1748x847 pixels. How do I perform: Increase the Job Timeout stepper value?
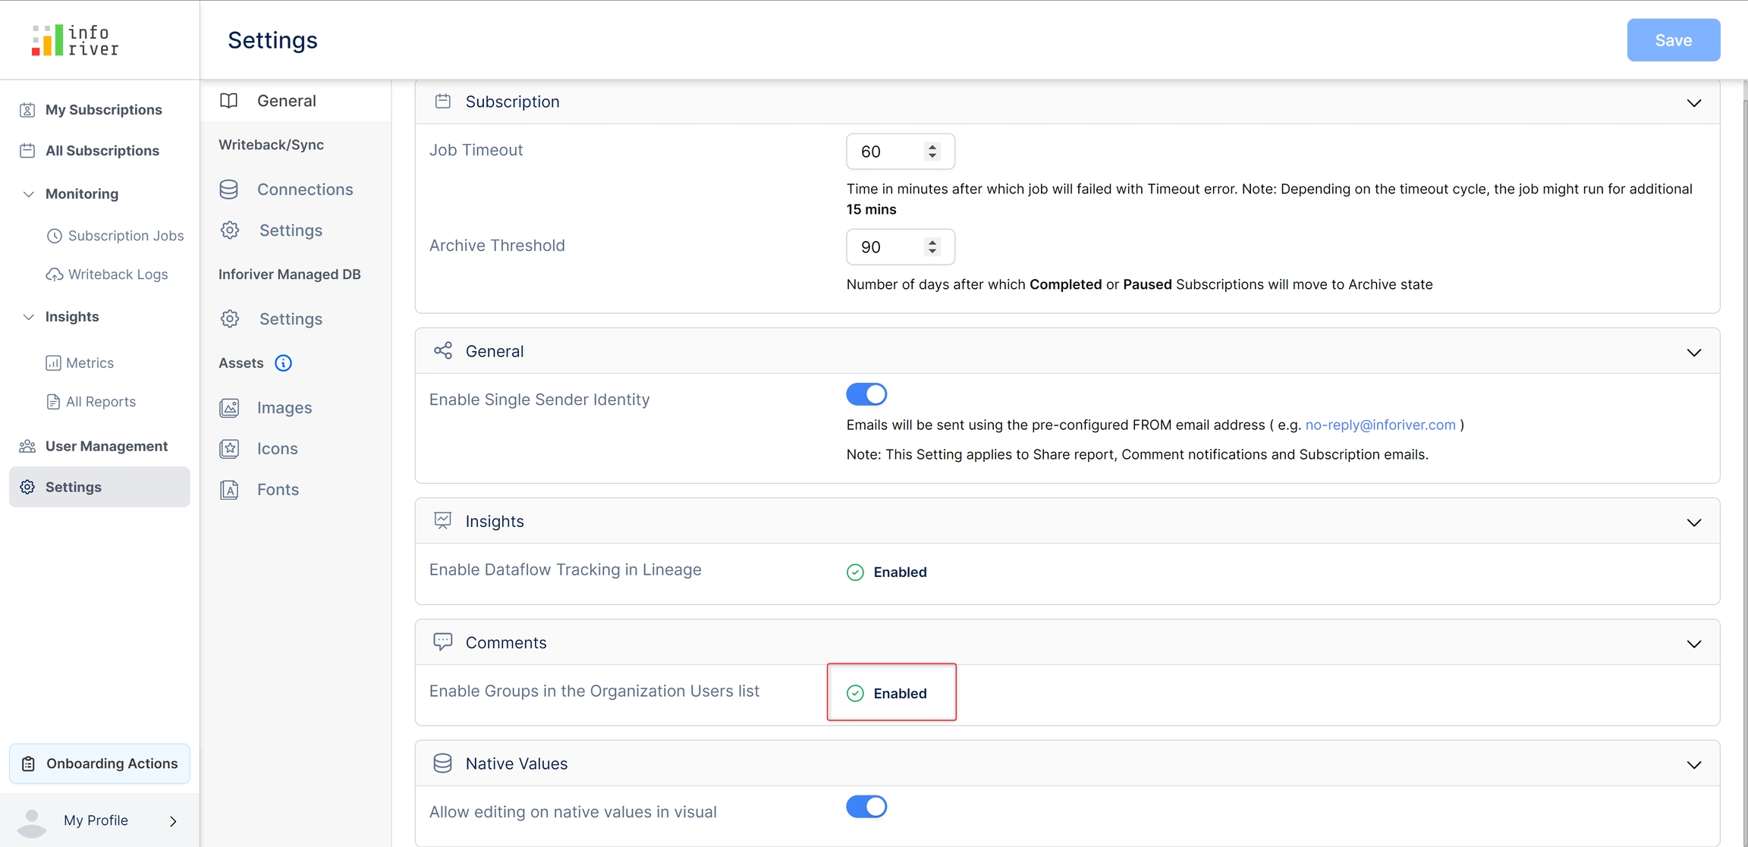[932, 146]
